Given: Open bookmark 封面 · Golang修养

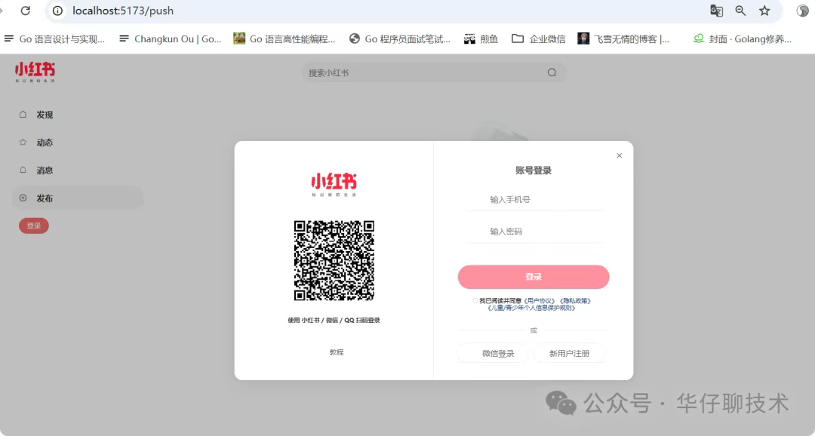Looking at the screenshot, I should click(743, 39).
